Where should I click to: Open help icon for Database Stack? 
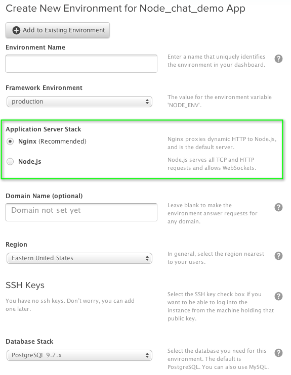(x=278, y=353)
